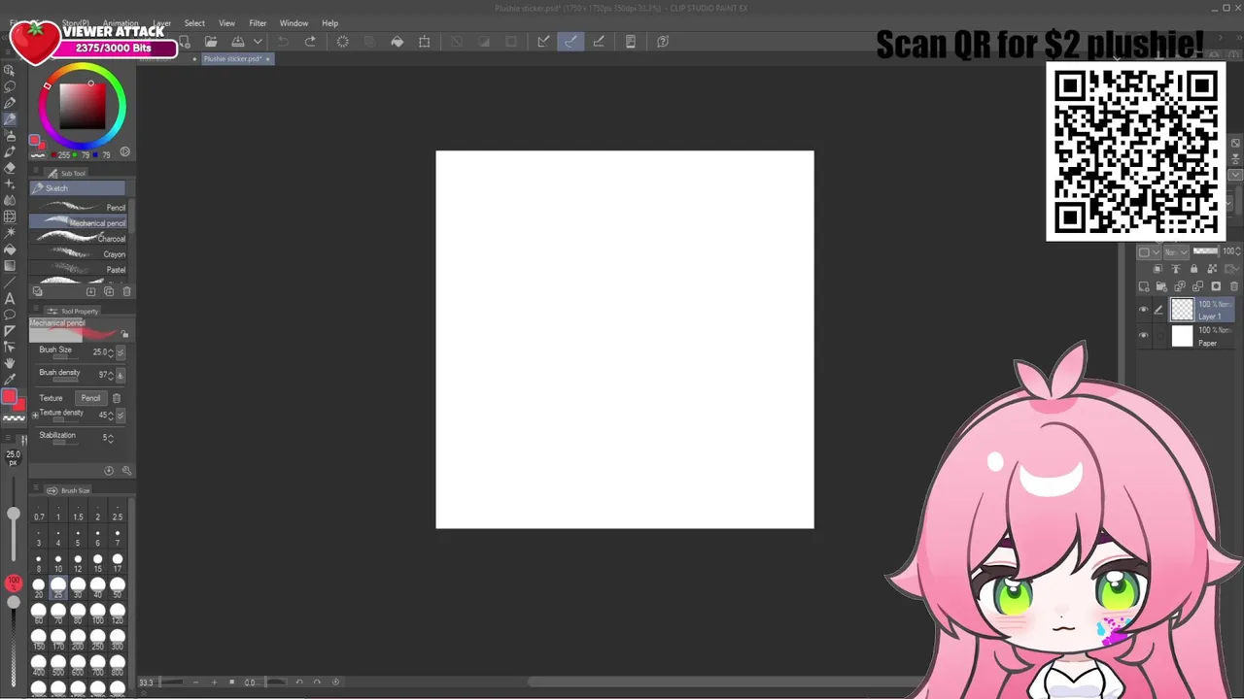Toggle Set as Reference Layer lighthouse icon

(x=1176, y=269)
